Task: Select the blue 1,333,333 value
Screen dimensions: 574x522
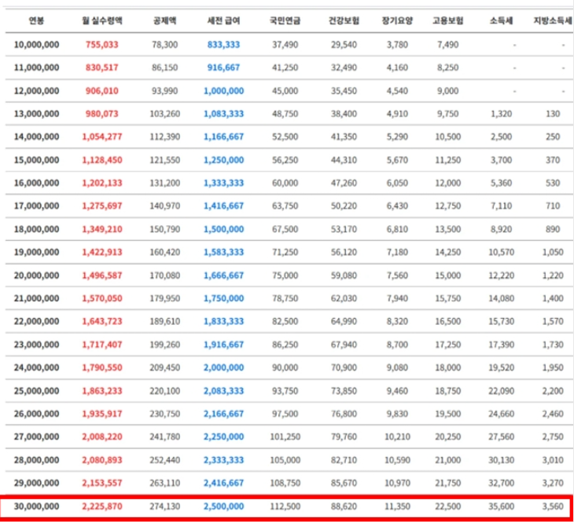Action: (223, 183)
